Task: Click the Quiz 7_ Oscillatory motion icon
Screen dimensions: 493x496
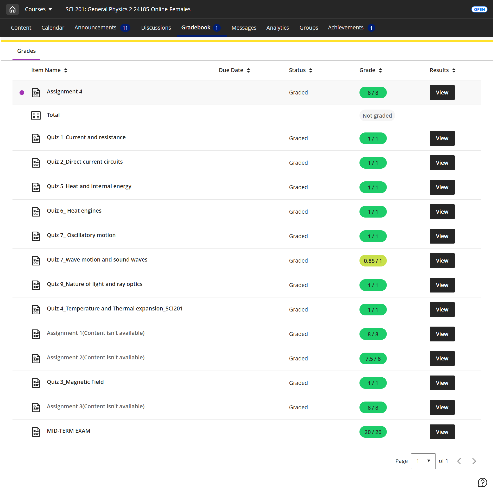Action: (x=36, y=236)
